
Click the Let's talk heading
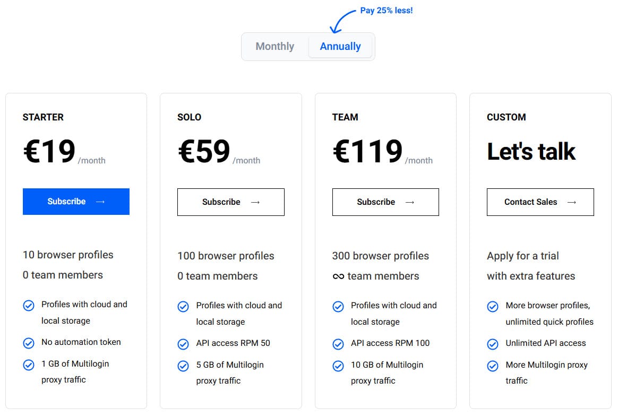tap(531, 152)
